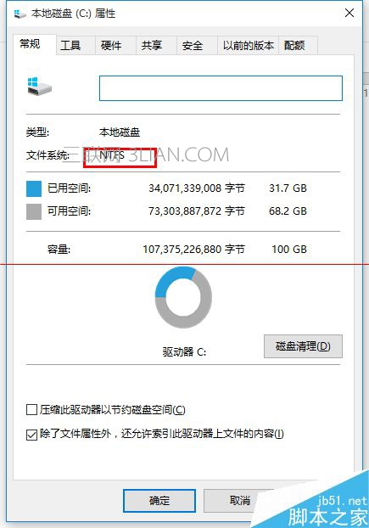Viewport: 369px width, 528px height.
Task: Close the properties dialog with the X
Action: (349, 13)
